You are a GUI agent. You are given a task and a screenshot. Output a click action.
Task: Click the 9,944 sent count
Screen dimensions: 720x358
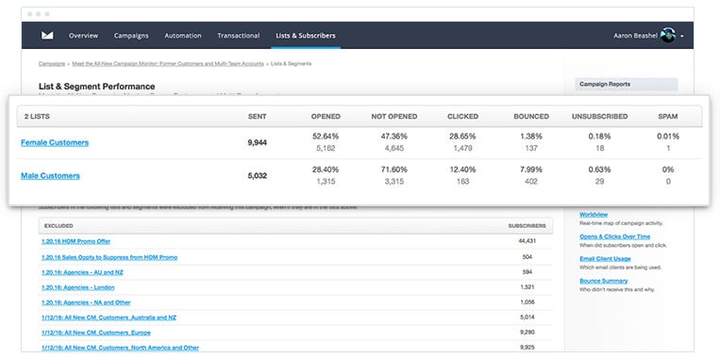point(257,142)
